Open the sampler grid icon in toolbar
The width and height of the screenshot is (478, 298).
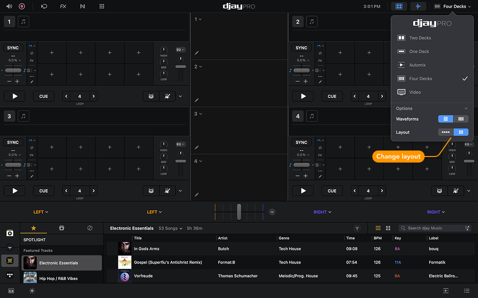pyautogui.click(x=101, y=6)
